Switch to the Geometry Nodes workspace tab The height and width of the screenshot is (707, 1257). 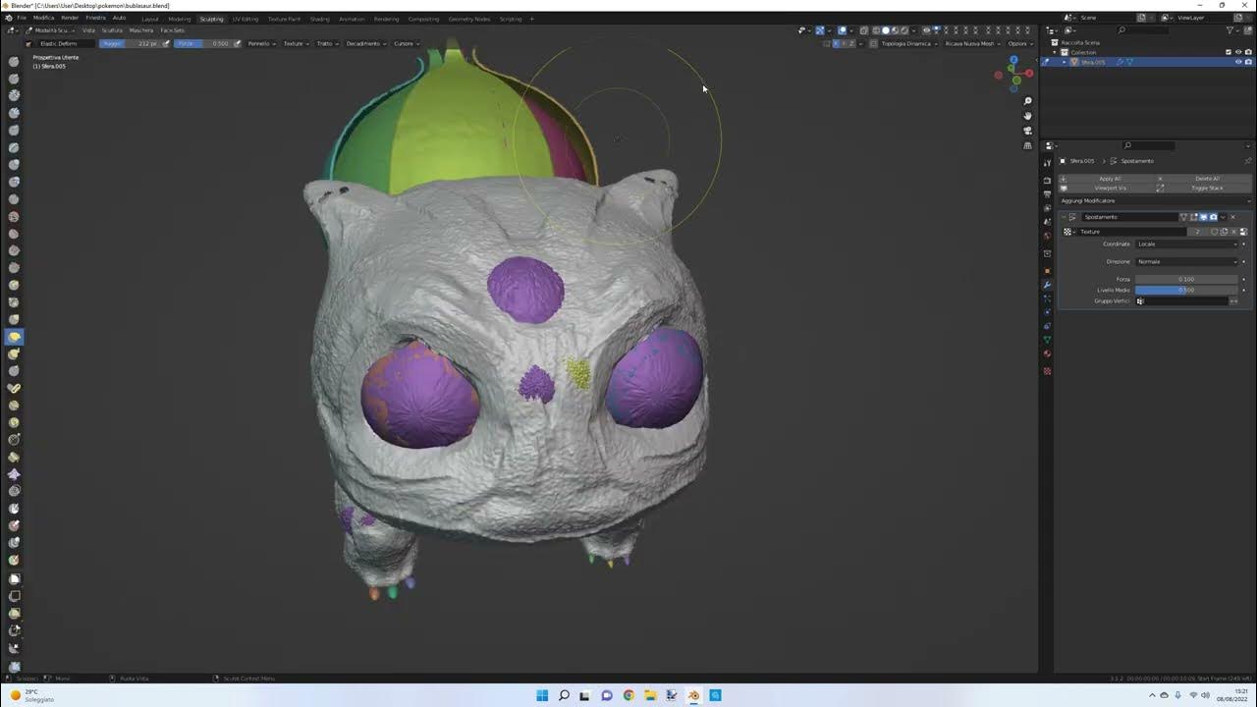tap(470, 19)
